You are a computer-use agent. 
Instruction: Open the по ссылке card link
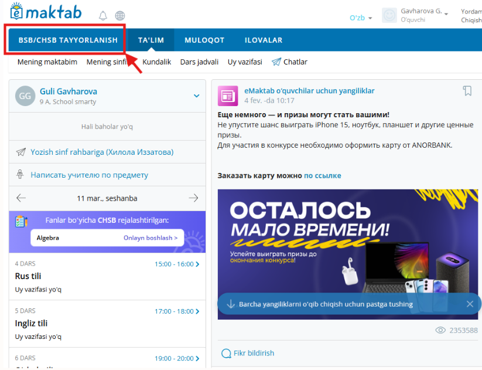click(x=322, y=175)
